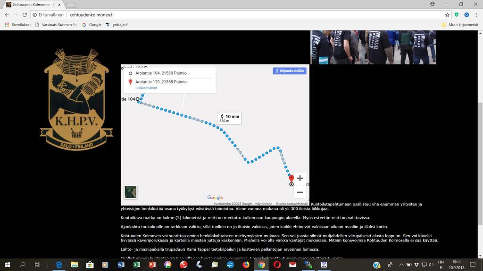Screen dimensions: 483x271
Task: Open the help question-mark tray icon
Action: [376, 264]
